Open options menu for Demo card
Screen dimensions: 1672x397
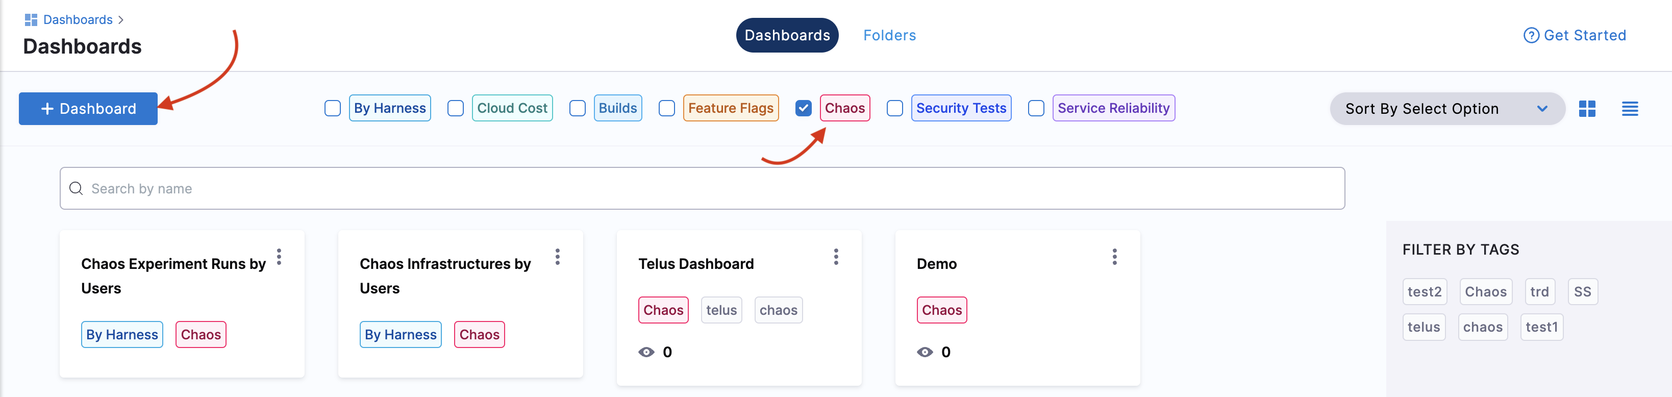(x=1114, y=257)
